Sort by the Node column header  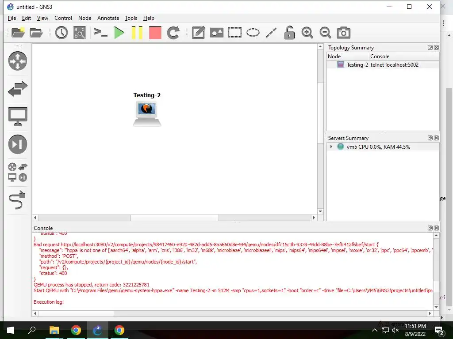[348, 56]
